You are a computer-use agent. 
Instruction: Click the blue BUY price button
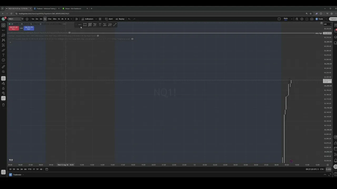point(29,28)
